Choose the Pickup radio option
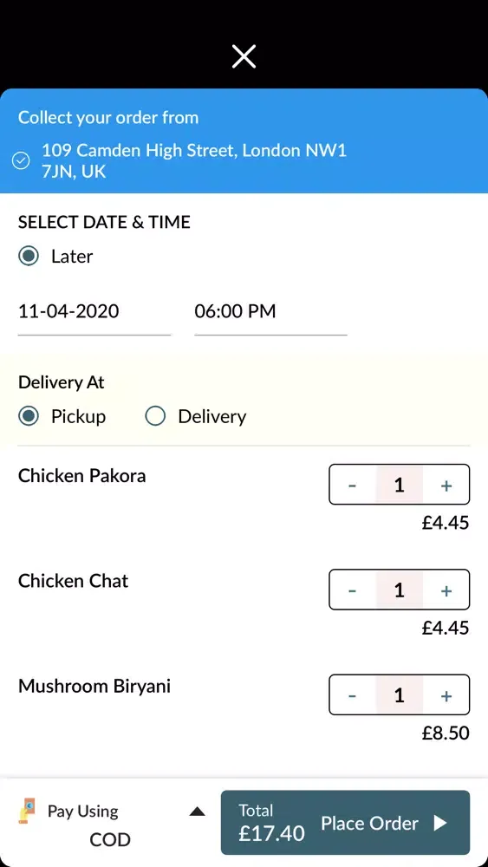This screenshot has height=867, width=488. click(x=29, y=416)
